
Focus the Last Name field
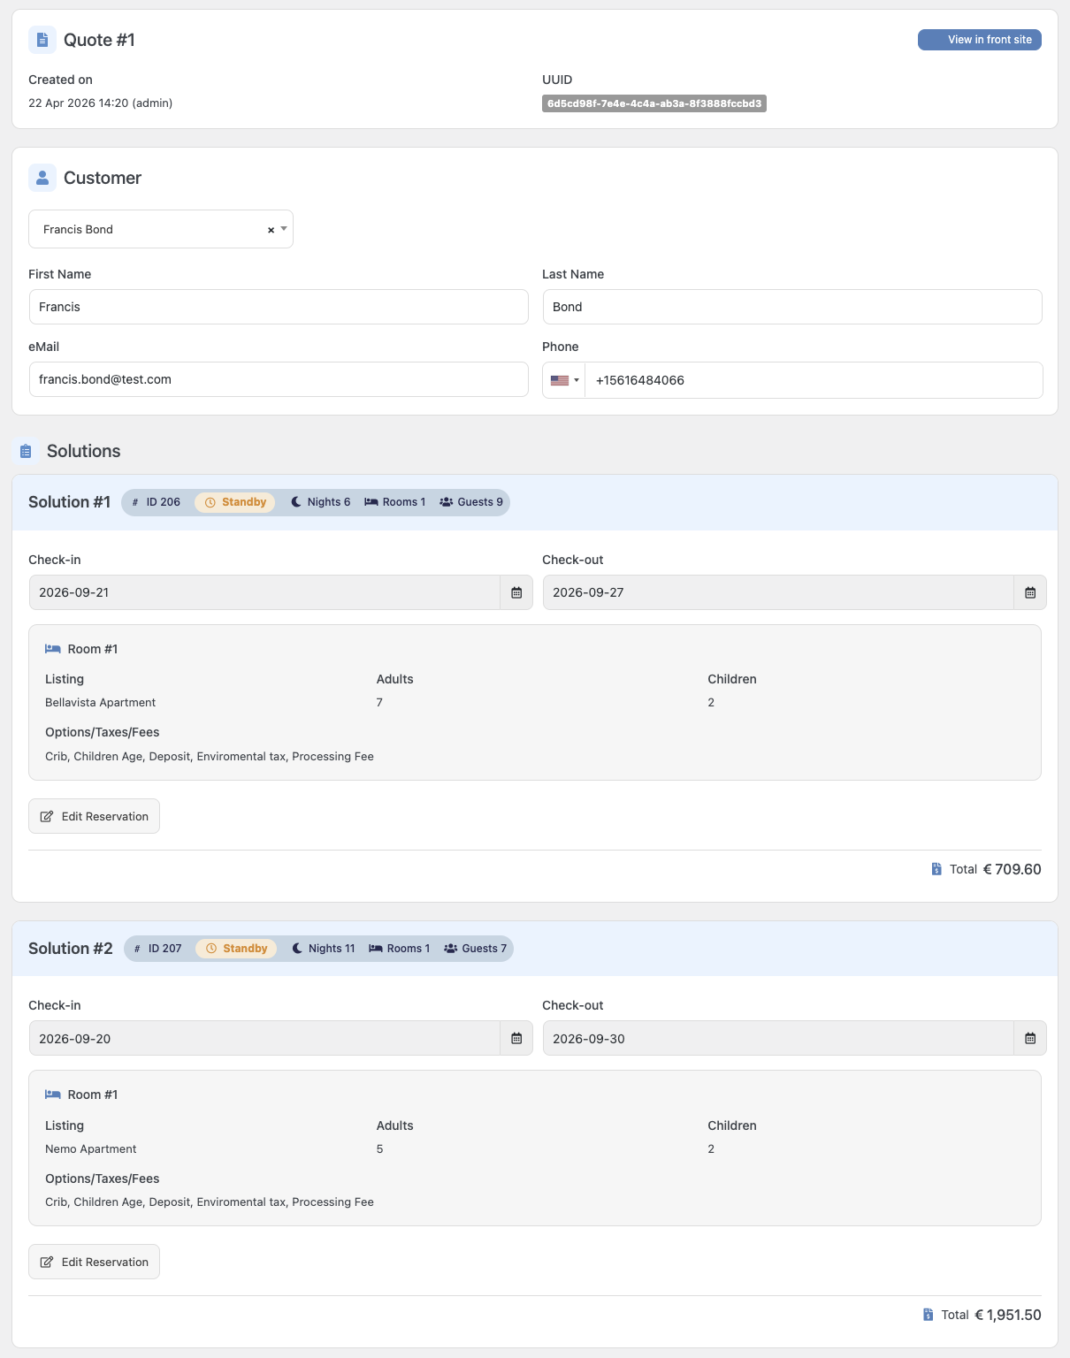point(791,307)
